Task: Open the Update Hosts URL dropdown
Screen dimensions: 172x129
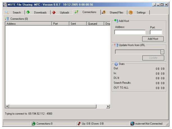Action: point(162,52)
